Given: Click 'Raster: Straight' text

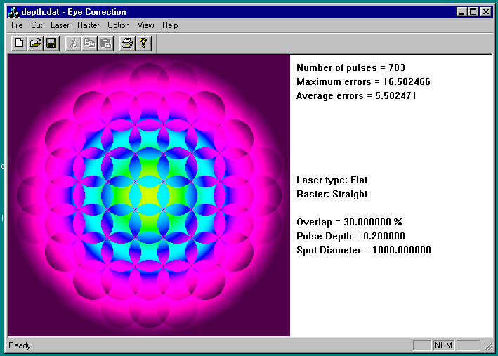Looking at the screenshot, I should (x=332, y=194).
